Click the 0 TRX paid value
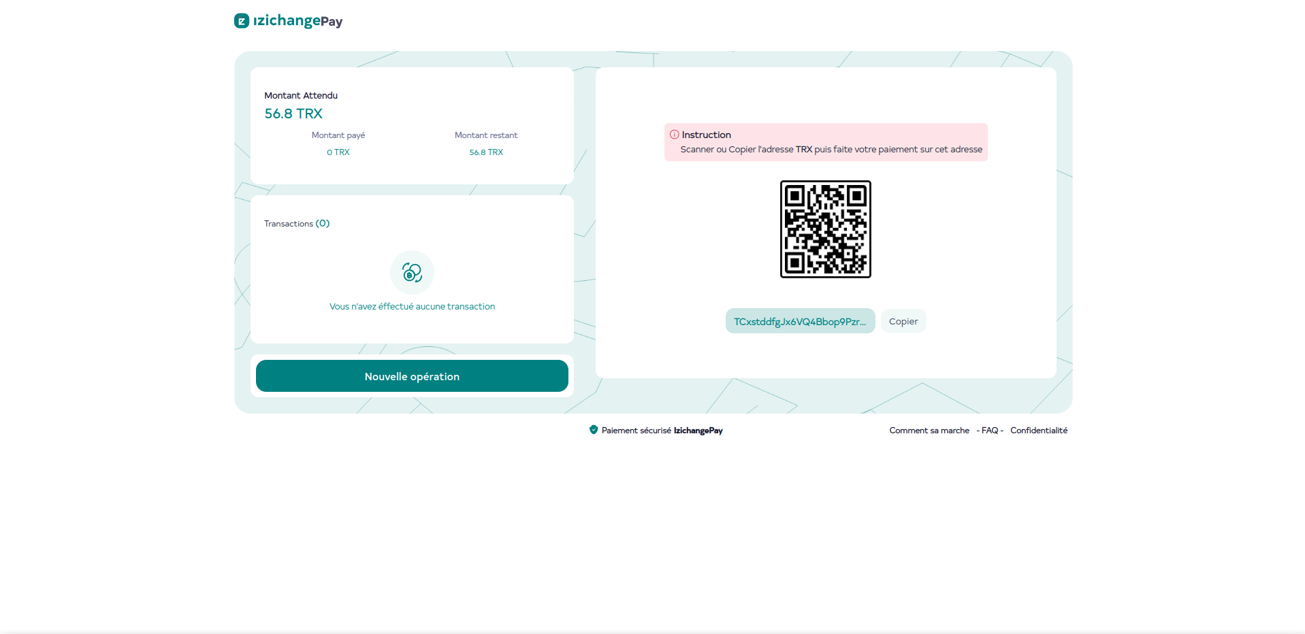 click(338, 152)
